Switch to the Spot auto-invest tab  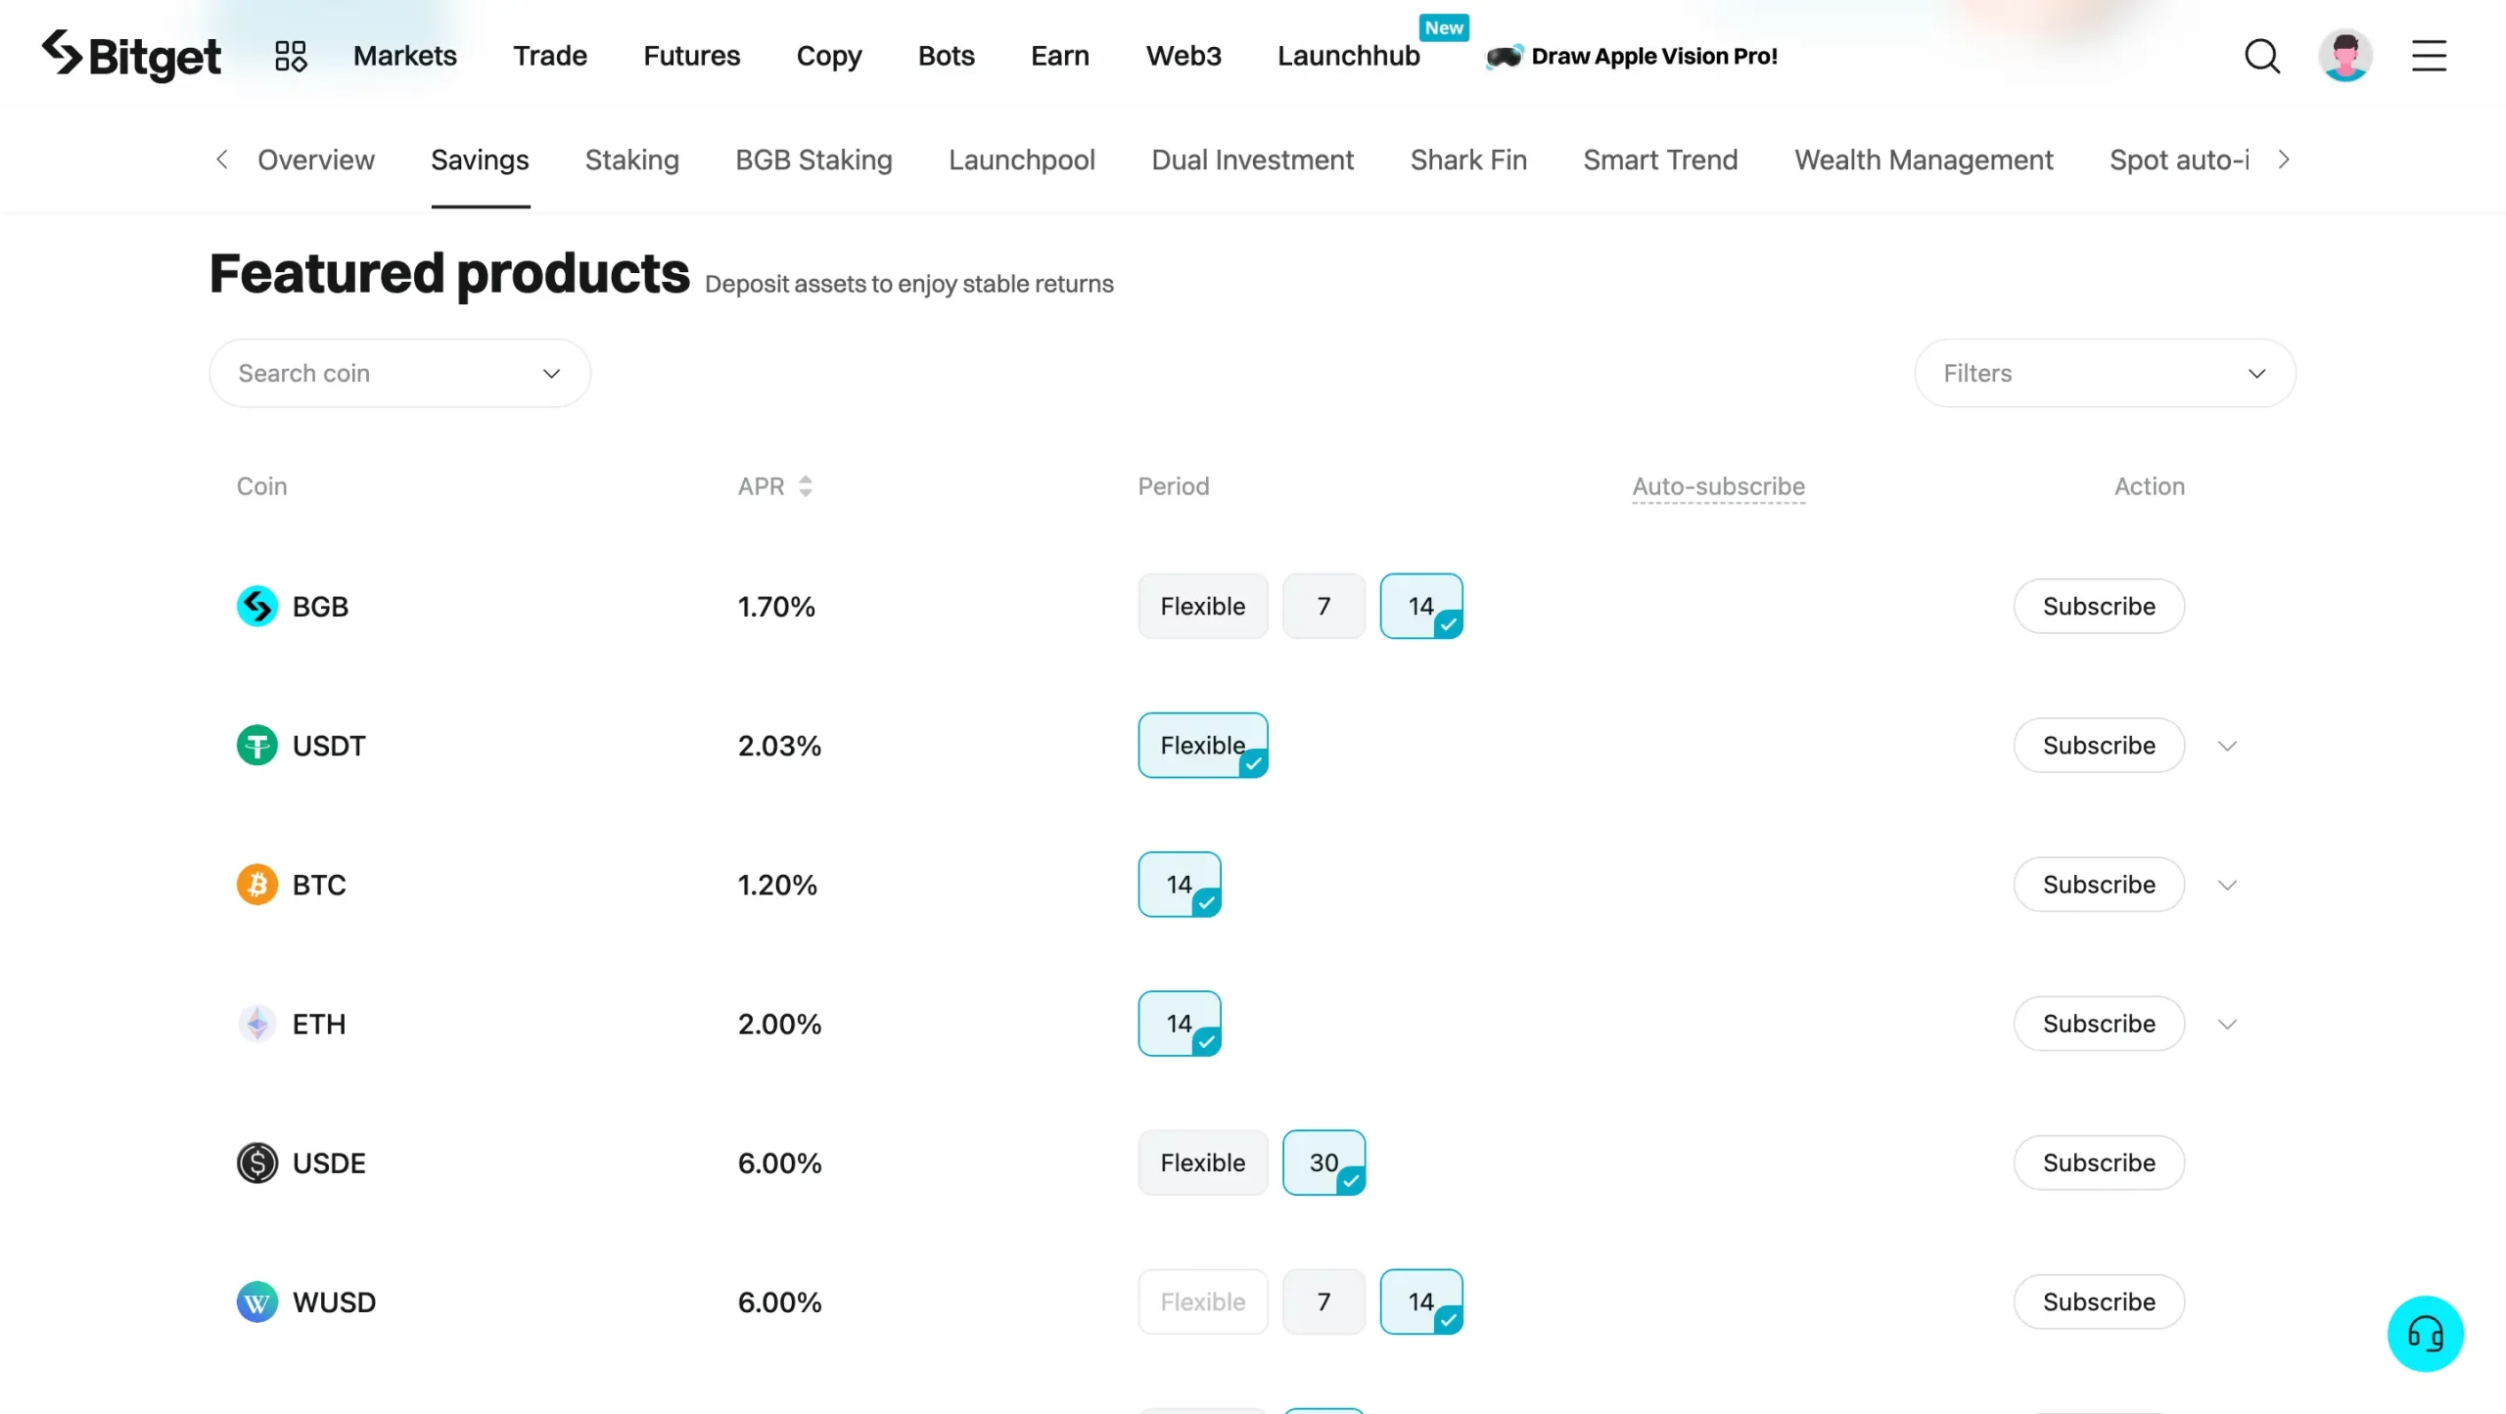tap(2179, 160)
